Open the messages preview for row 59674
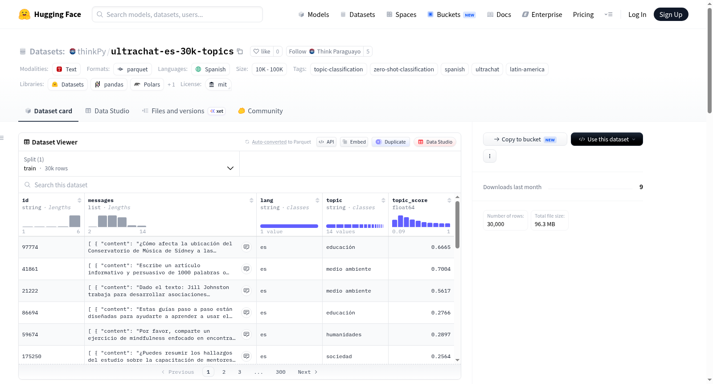 (x=246, y=334)
